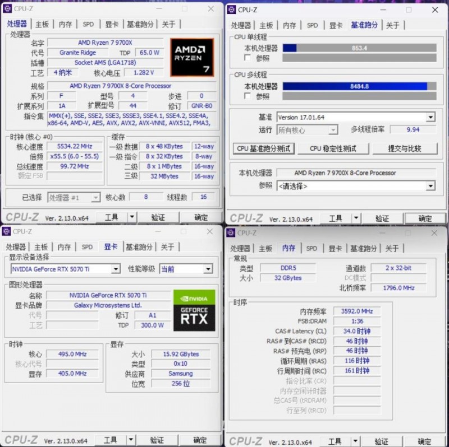Click the CPU 稳定性测试 button

[x=333, y=148]
